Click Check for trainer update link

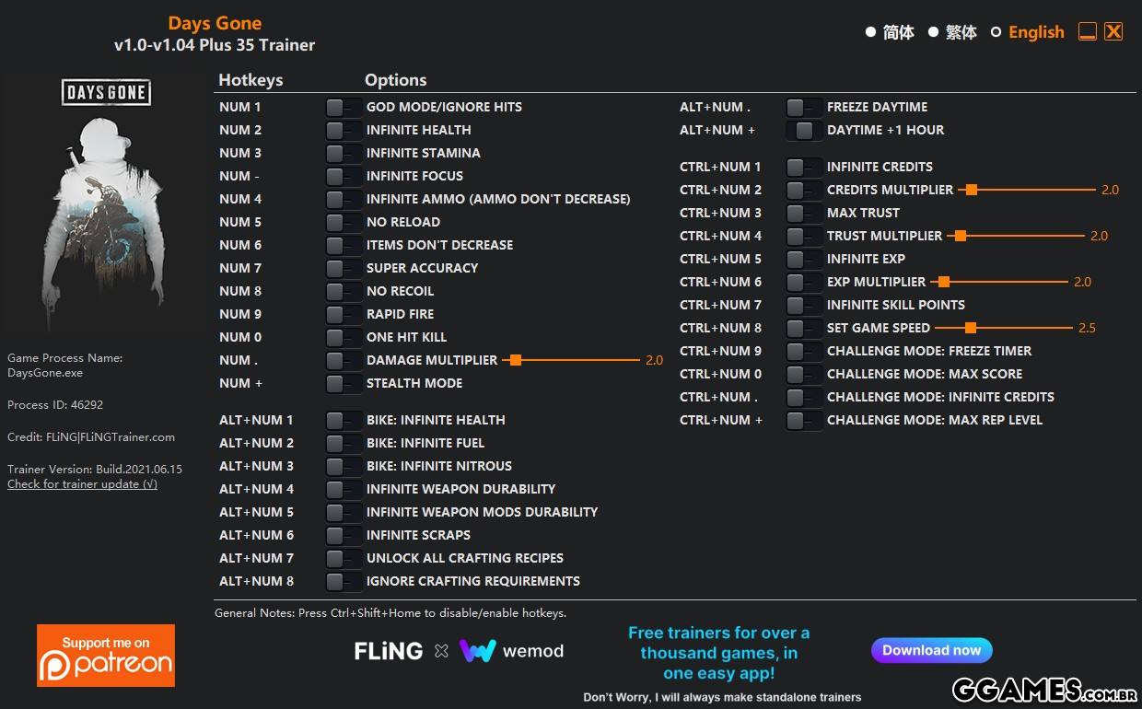(x=82, y=484)
